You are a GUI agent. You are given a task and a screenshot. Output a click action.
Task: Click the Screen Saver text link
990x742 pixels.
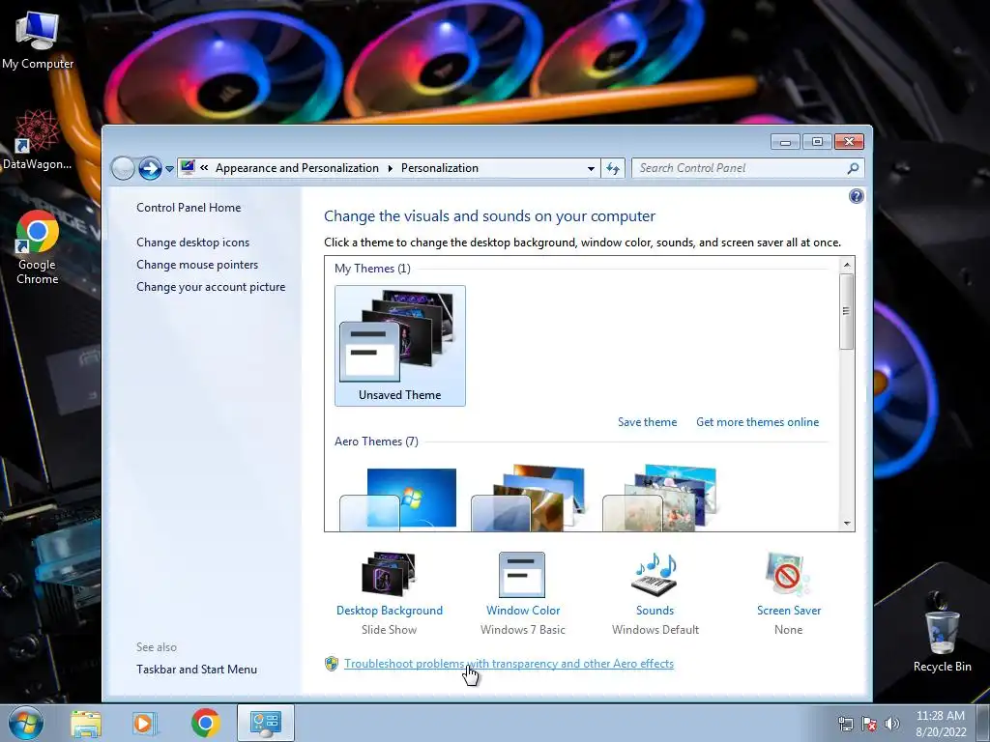pos(789,611)
